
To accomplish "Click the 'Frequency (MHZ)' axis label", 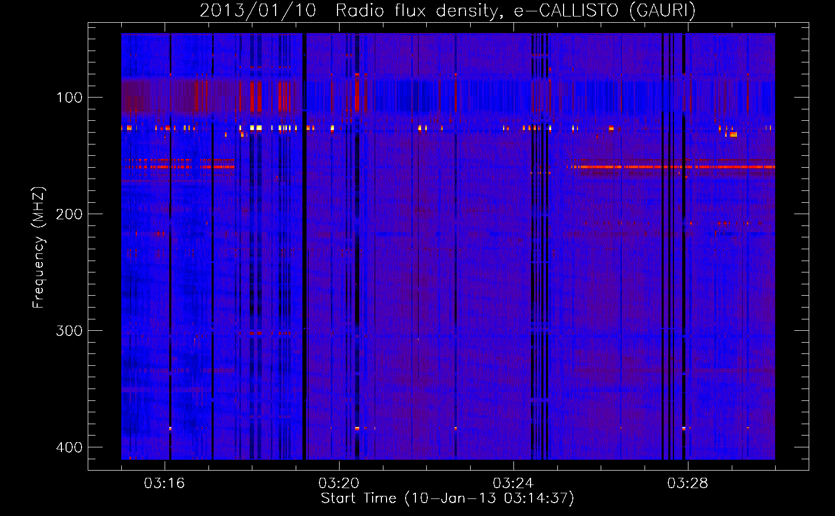I will click(x=39, y=247).
